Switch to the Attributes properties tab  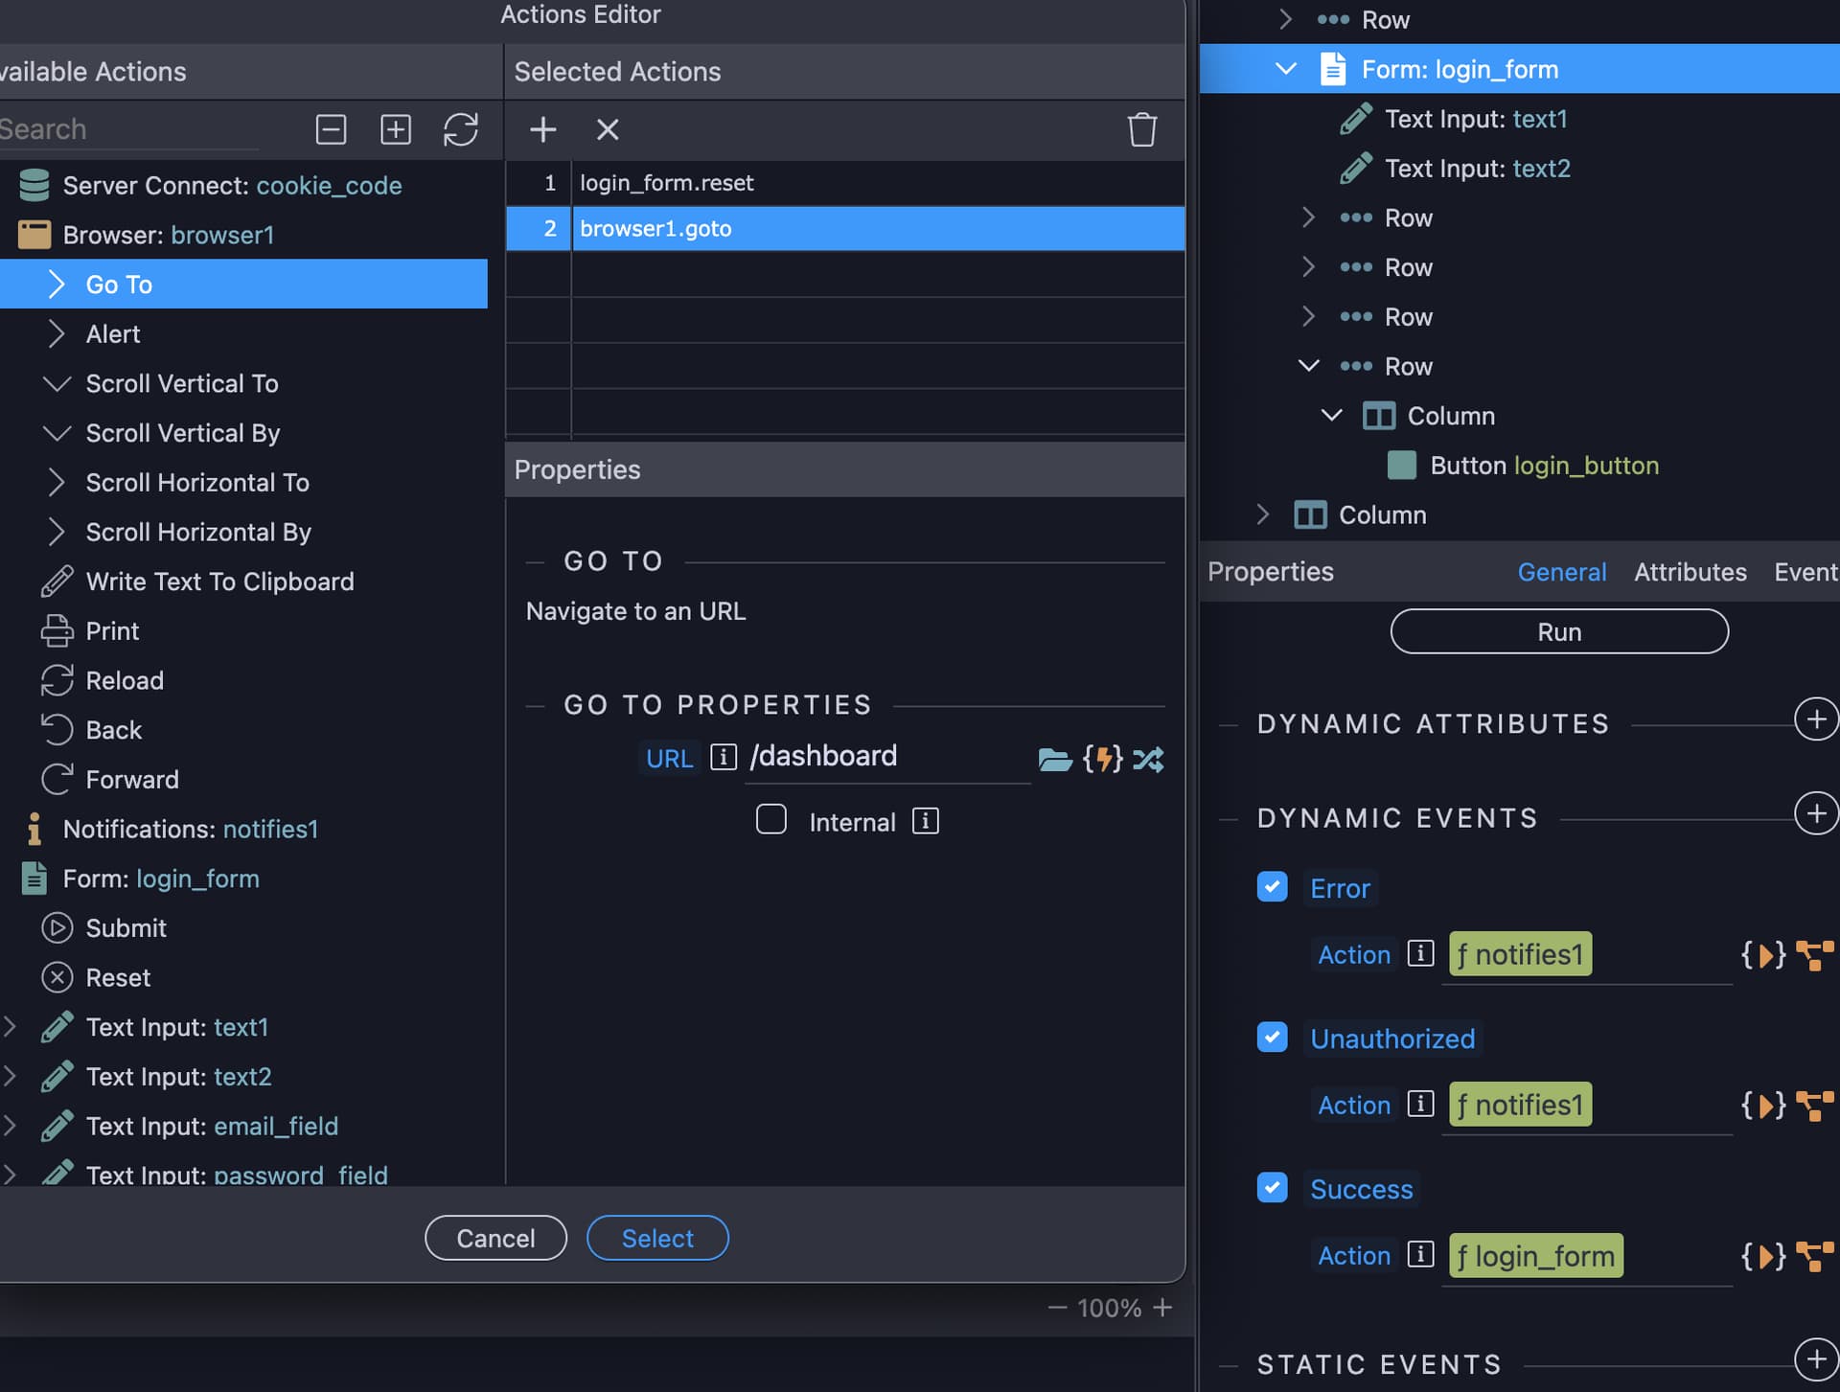tap(1690, 572)
